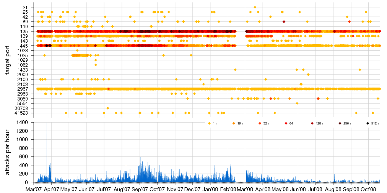
Task: Click the dark red diamond on port 80 row
Action: click(x=284, y=22)
